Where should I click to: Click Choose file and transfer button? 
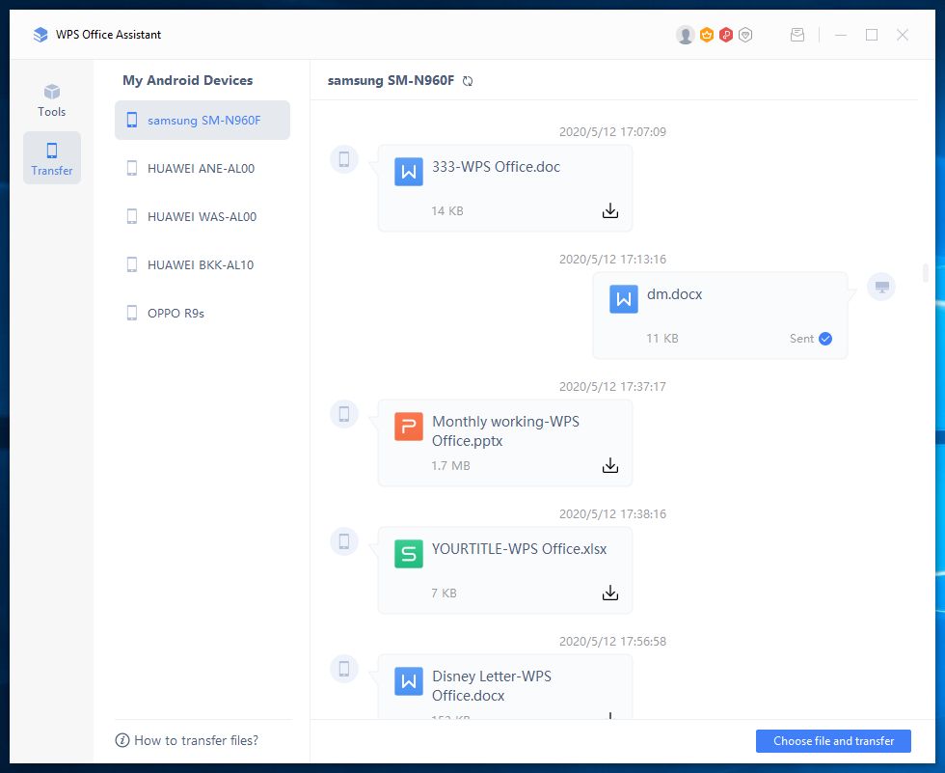point(833,741)
